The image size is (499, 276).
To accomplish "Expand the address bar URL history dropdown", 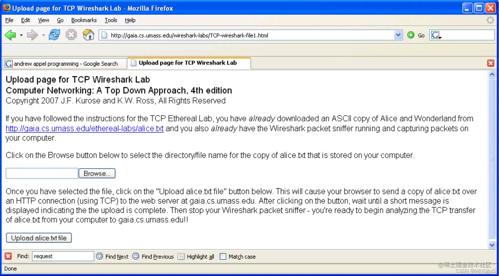I will (x=398, y=35).
